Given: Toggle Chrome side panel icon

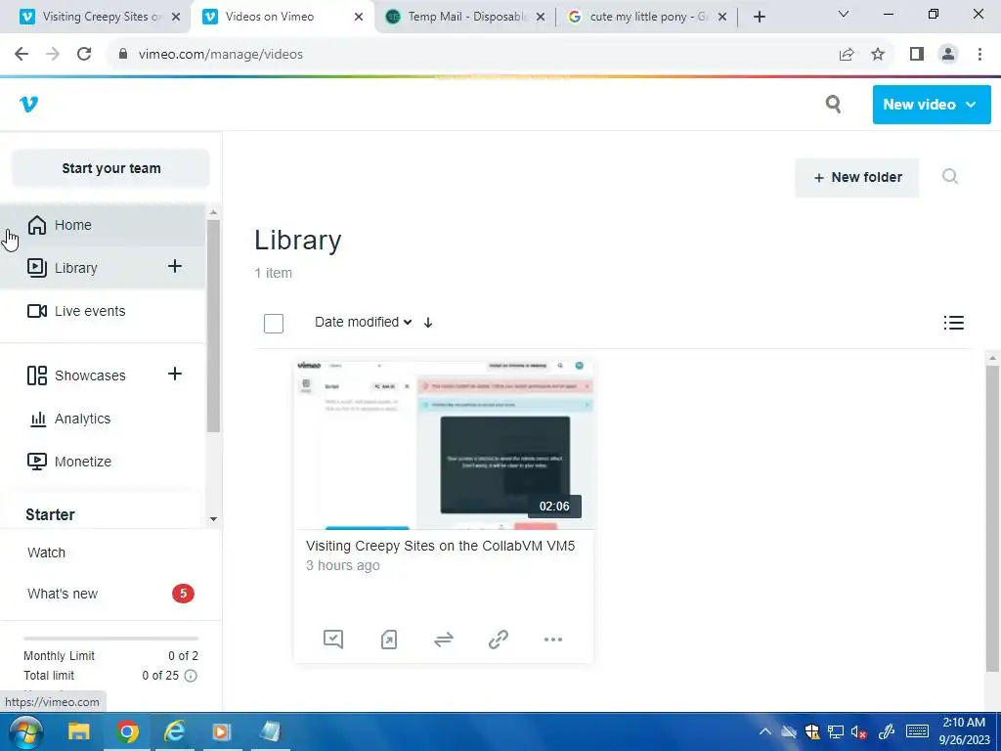Looking at the screenshot, I should pyautogui.click(x=917, y=55).
